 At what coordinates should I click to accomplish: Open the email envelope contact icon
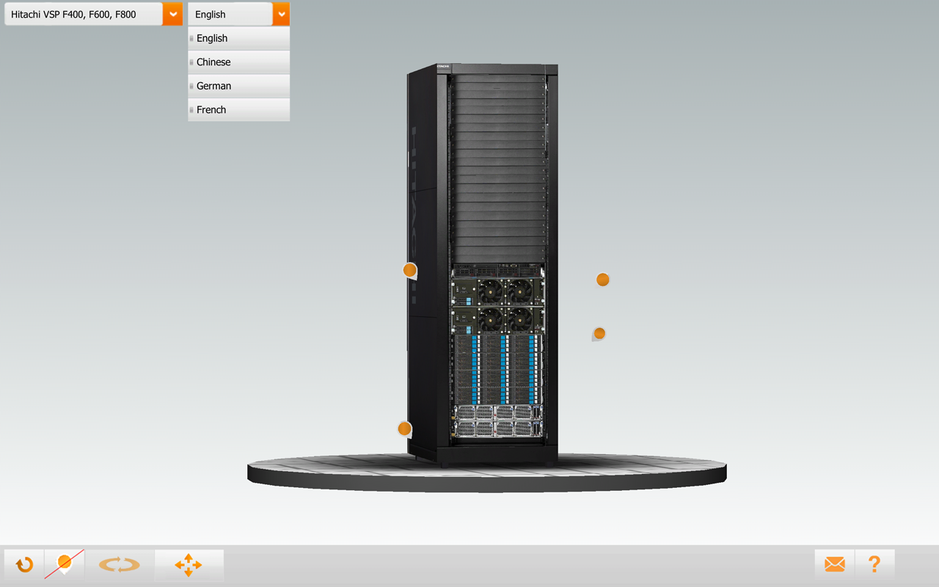[x=834, y=565]
